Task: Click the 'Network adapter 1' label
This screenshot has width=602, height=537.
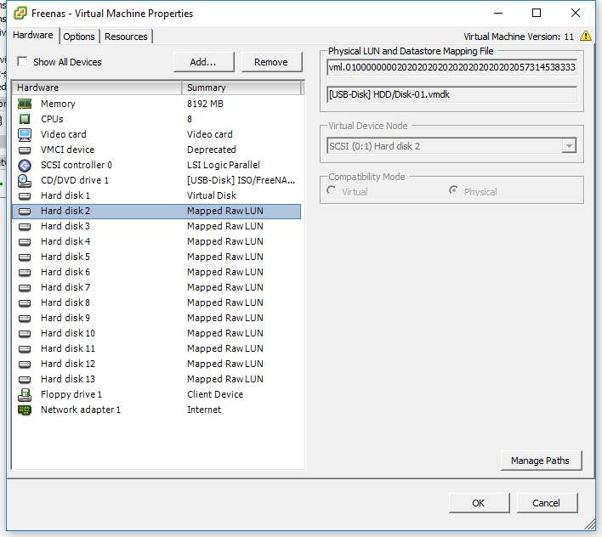Action: [81, 410]
